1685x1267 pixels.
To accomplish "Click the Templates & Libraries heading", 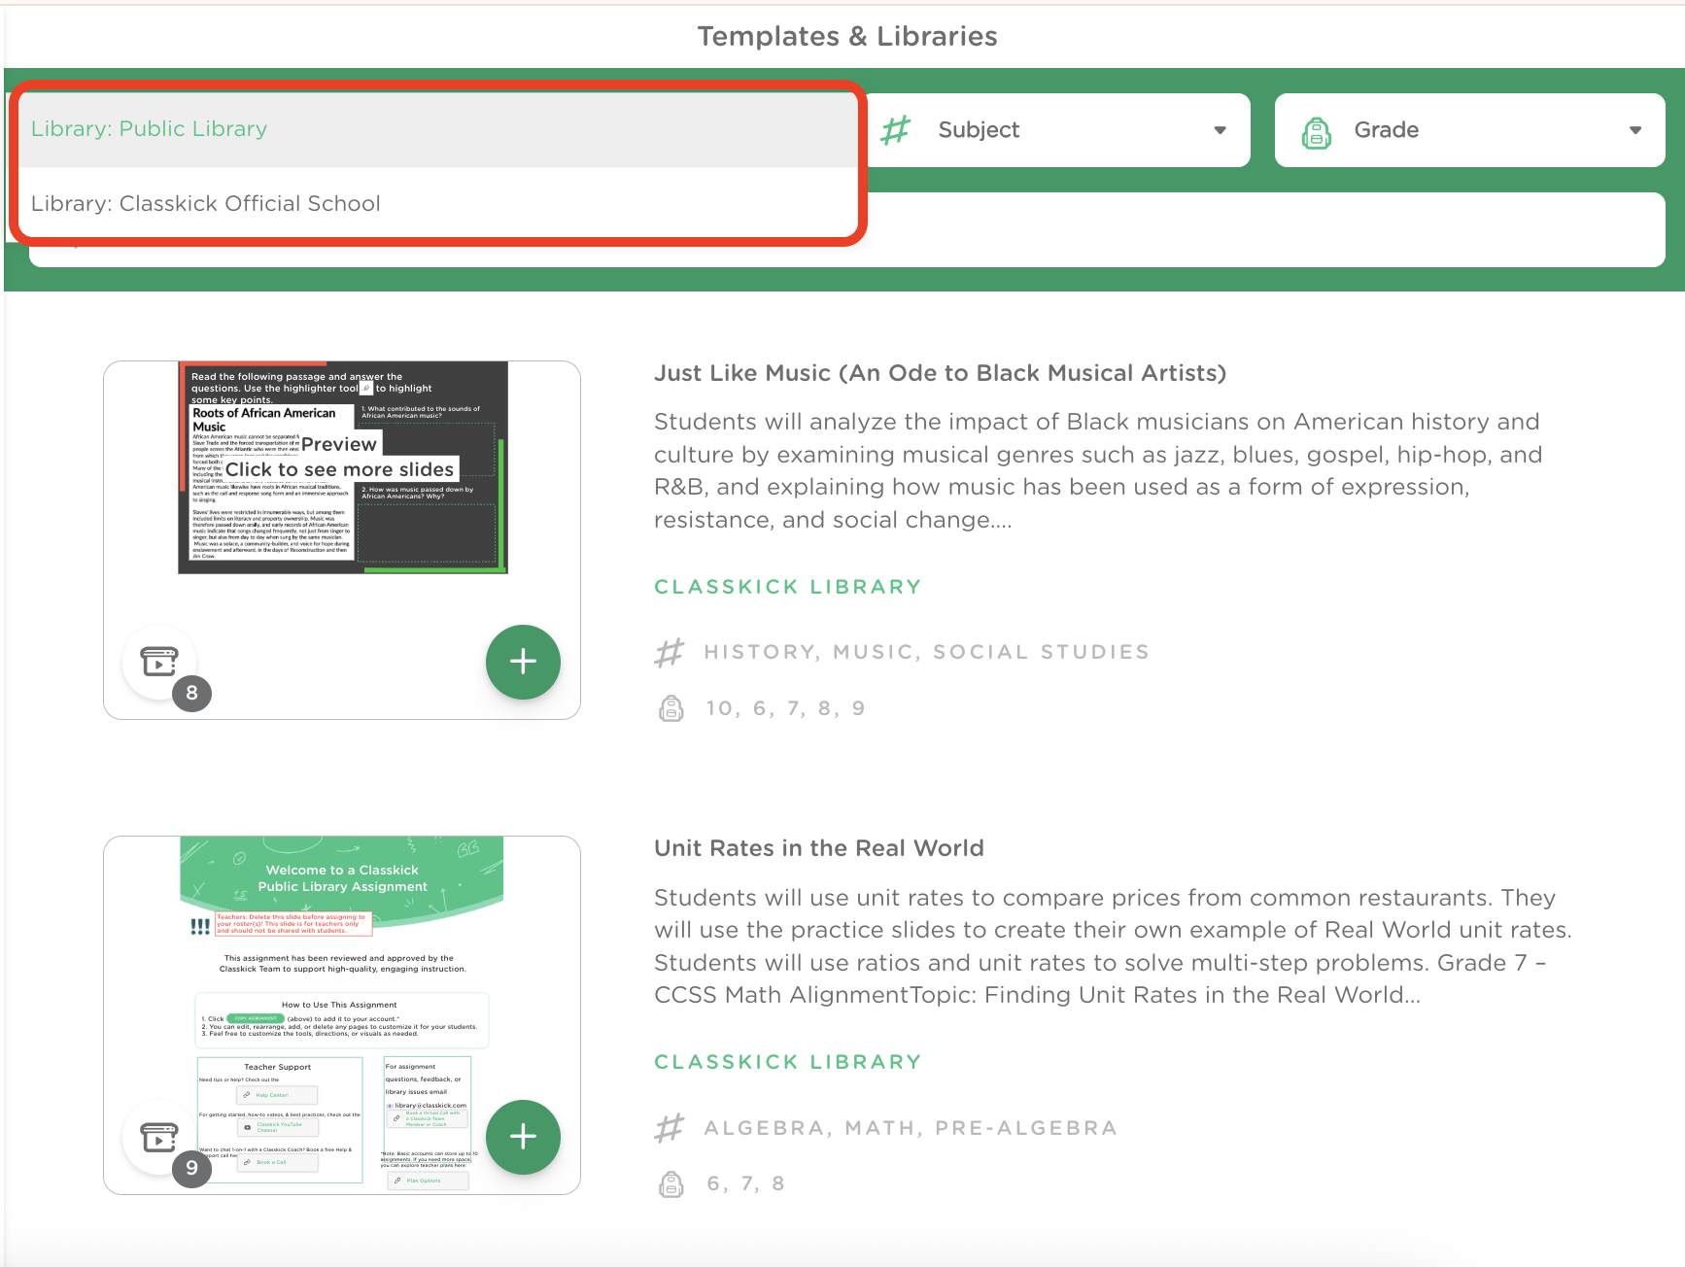I will pyautogui.click(x=847, y=37).
